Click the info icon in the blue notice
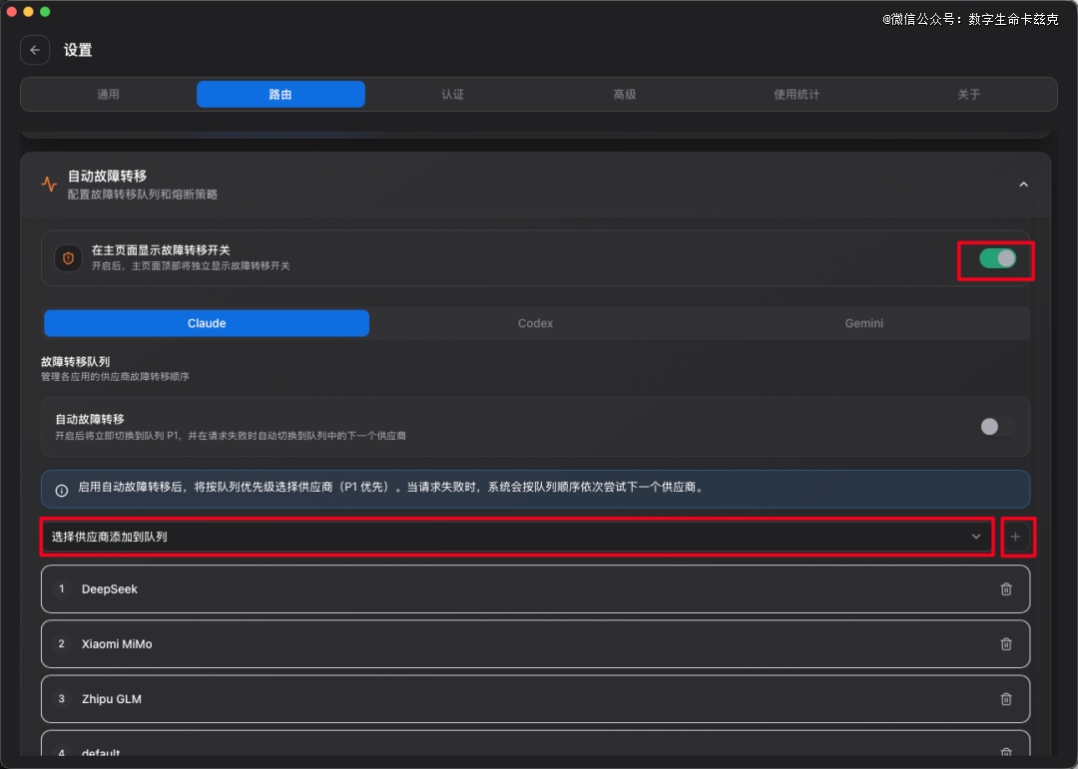Viewport: 1078px width, 769px height. pos(62,490)
